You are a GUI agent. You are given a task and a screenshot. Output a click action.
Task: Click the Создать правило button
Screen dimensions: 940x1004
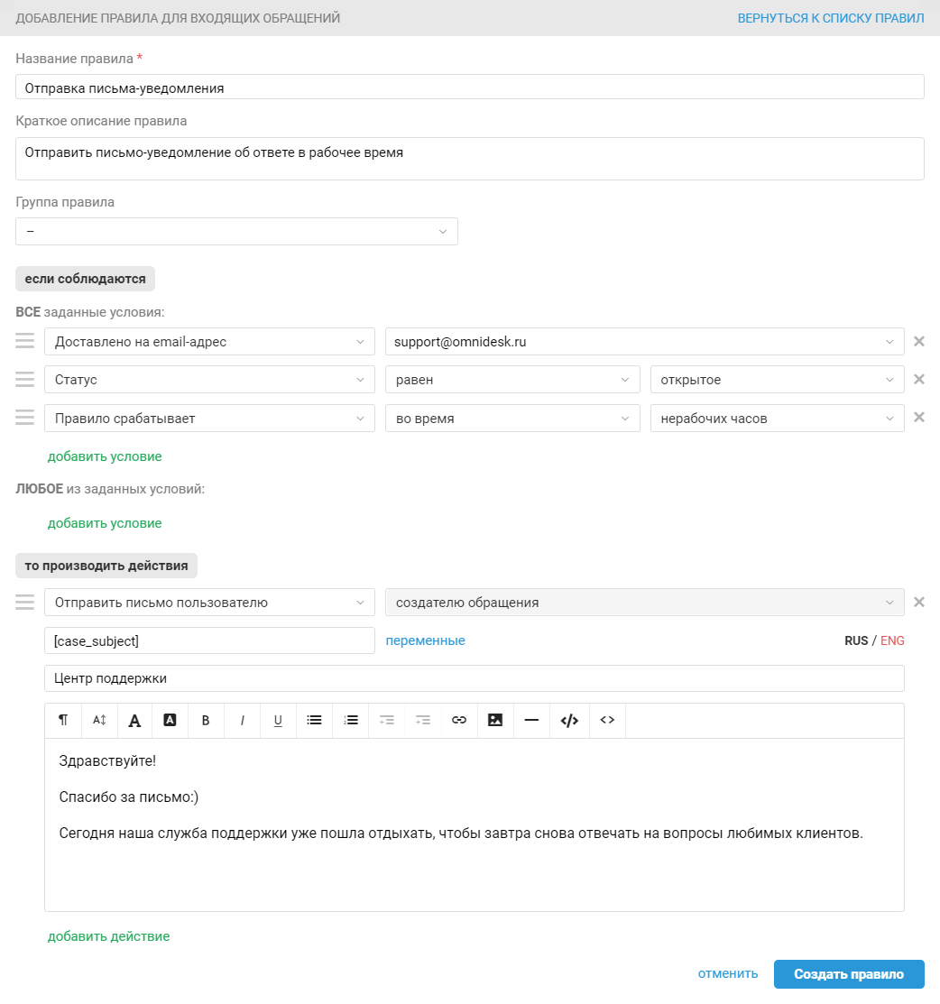coord(849,974)
